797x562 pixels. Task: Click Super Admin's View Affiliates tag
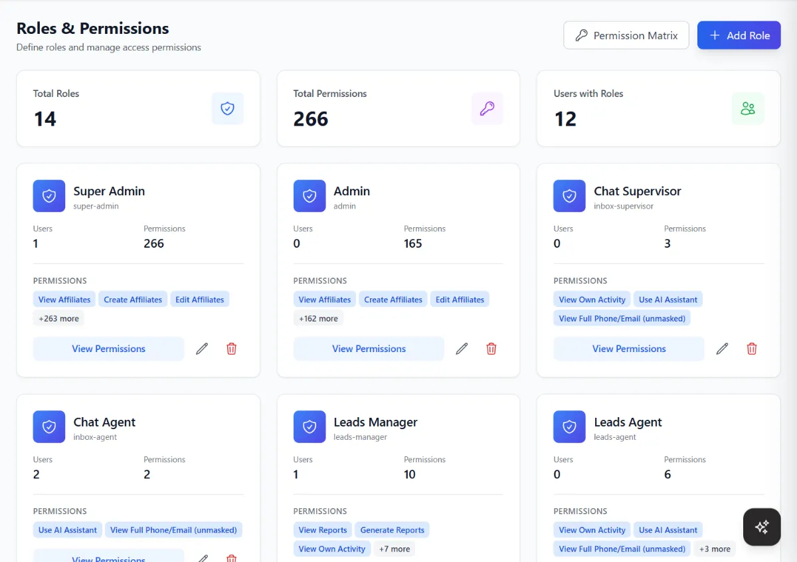[x=64, y=300]
